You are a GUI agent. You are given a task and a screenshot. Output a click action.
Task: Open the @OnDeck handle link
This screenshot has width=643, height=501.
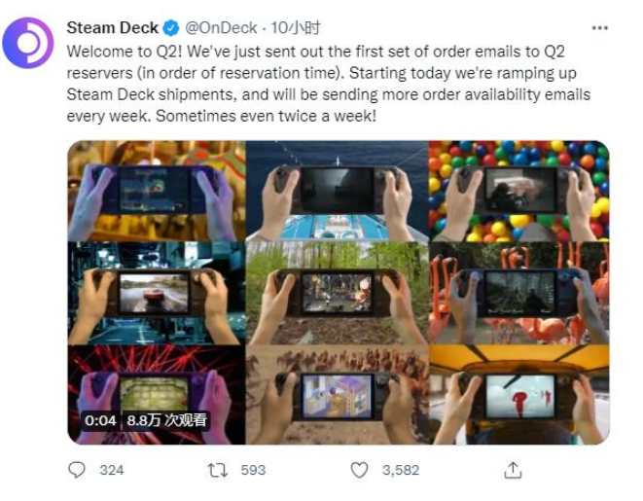coord(221,28)
